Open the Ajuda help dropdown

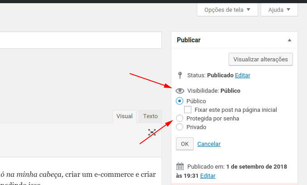coord(279,10)
